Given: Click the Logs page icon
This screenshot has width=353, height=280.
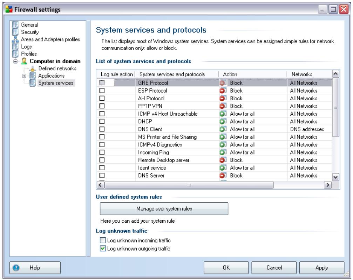Looking at the screenshot, I should pyautogui.click(x=15, y=47).
